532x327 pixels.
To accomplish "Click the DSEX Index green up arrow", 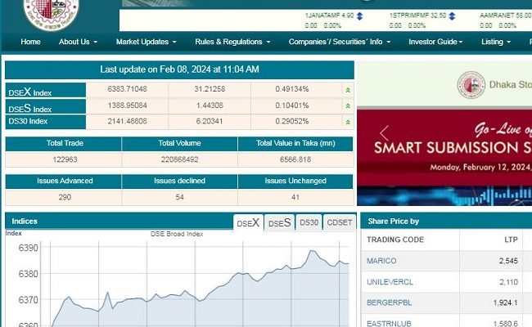I will [348, 90].
